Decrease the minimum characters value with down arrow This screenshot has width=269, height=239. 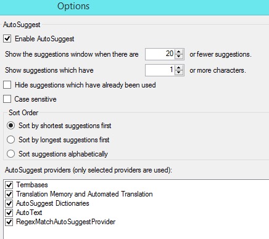pos(179,73)
